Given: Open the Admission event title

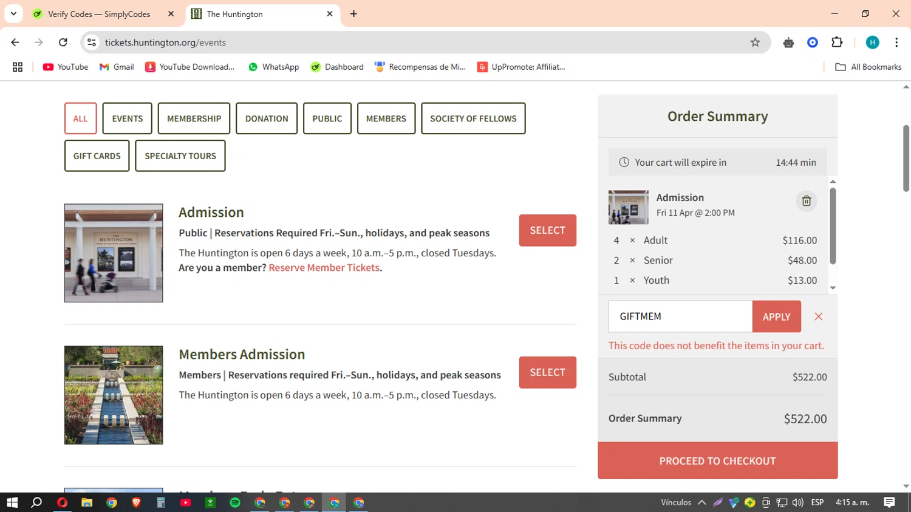Looking at the screenshot, I should point(211,212).
